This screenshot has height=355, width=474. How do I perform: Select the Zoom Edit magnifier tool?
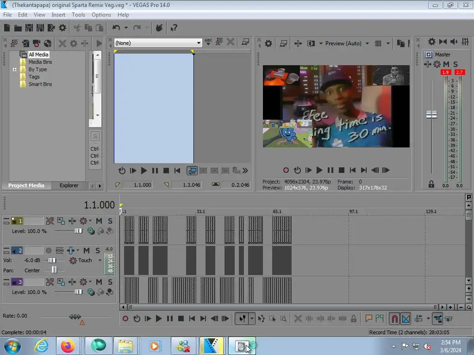[x=283, y=318]
